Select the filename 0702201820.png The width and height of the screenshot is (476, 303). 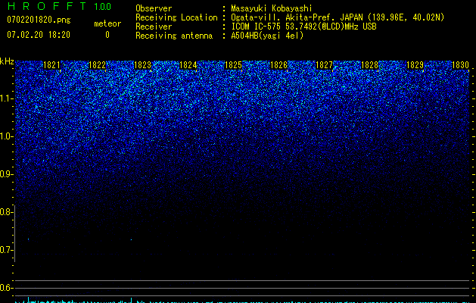39,20
